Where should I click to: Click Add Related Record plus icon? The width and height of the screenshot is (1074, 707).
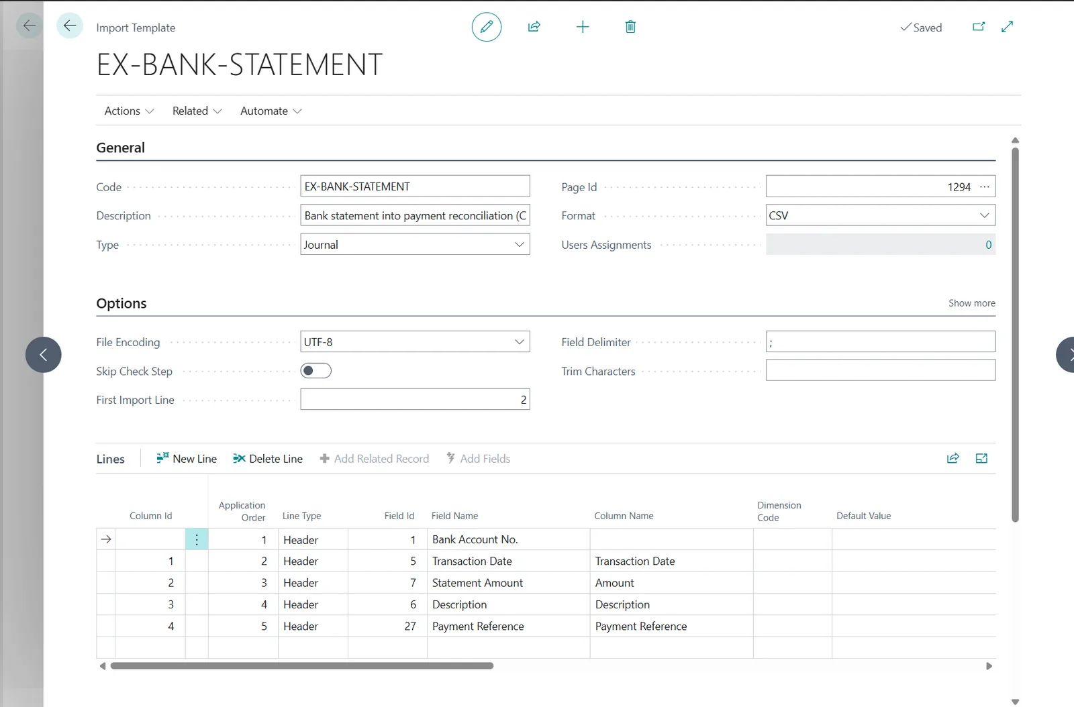(x=325, y=458)
